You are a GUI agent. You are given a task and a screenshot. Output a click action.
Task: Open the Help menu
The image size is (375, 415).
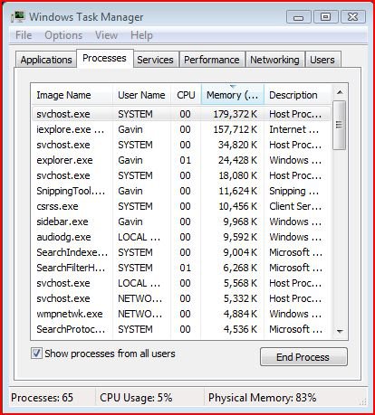pos(141,35)
